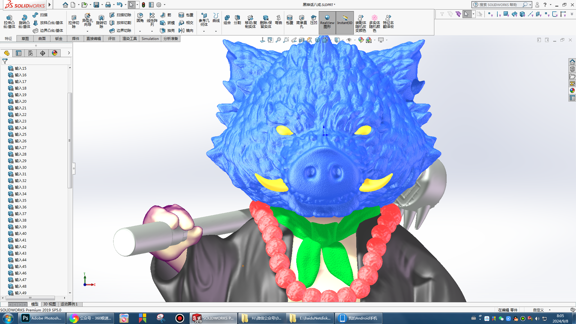The image size is (576, 324).
Task: Click the 自定义 status bar units button
Action: click(x=538, y=310)
